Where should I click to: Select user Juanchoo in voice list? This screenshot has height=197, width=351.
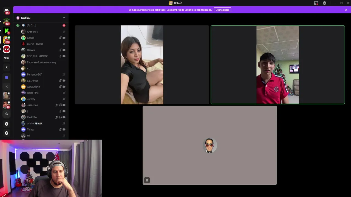43,105
